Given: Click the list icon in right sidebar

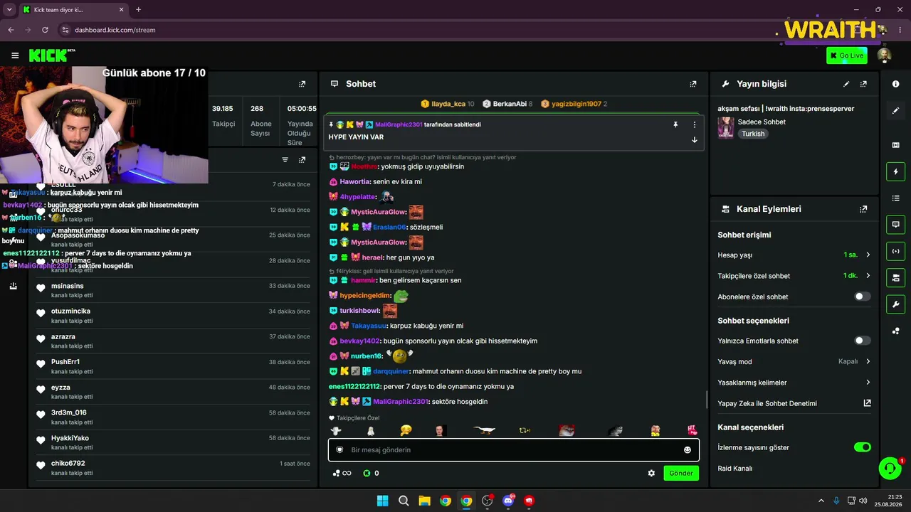Looking at the screenshot, I should click(895, 198).
